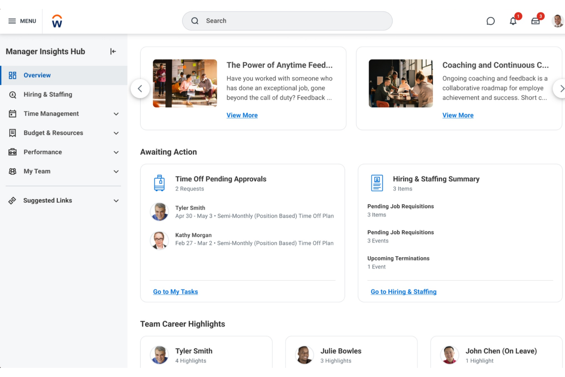Expand the Performance section
Screen dimensions: 565x377
[116, 152]
